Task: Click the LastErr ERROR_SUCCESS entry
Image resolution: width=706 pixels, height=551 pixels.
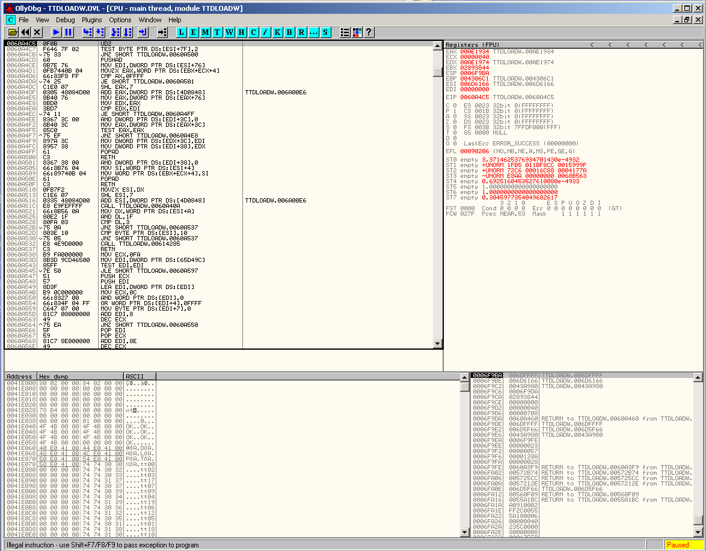Action: (x=521, y=143)
